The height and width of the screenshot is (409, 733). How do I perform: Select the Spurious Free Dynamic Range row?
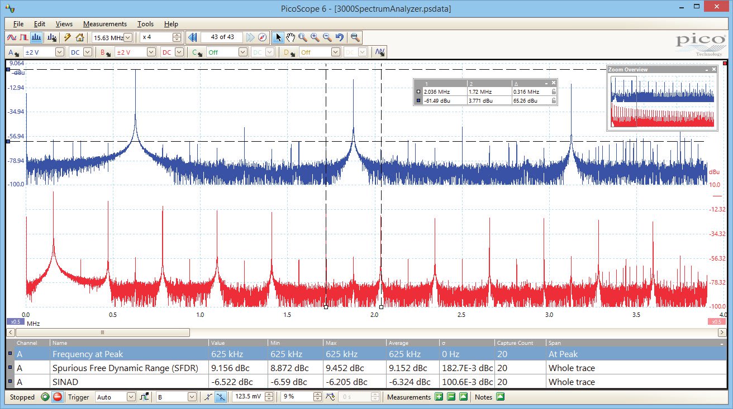[365, 368]
